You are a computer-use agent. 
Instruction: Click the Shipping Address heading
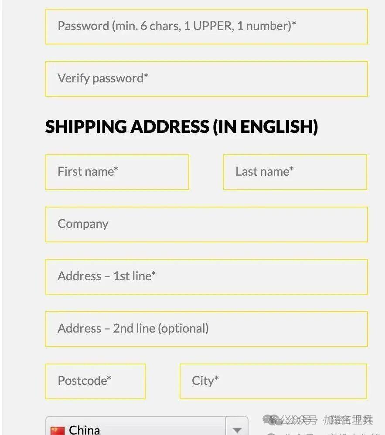tap(127, 127)
